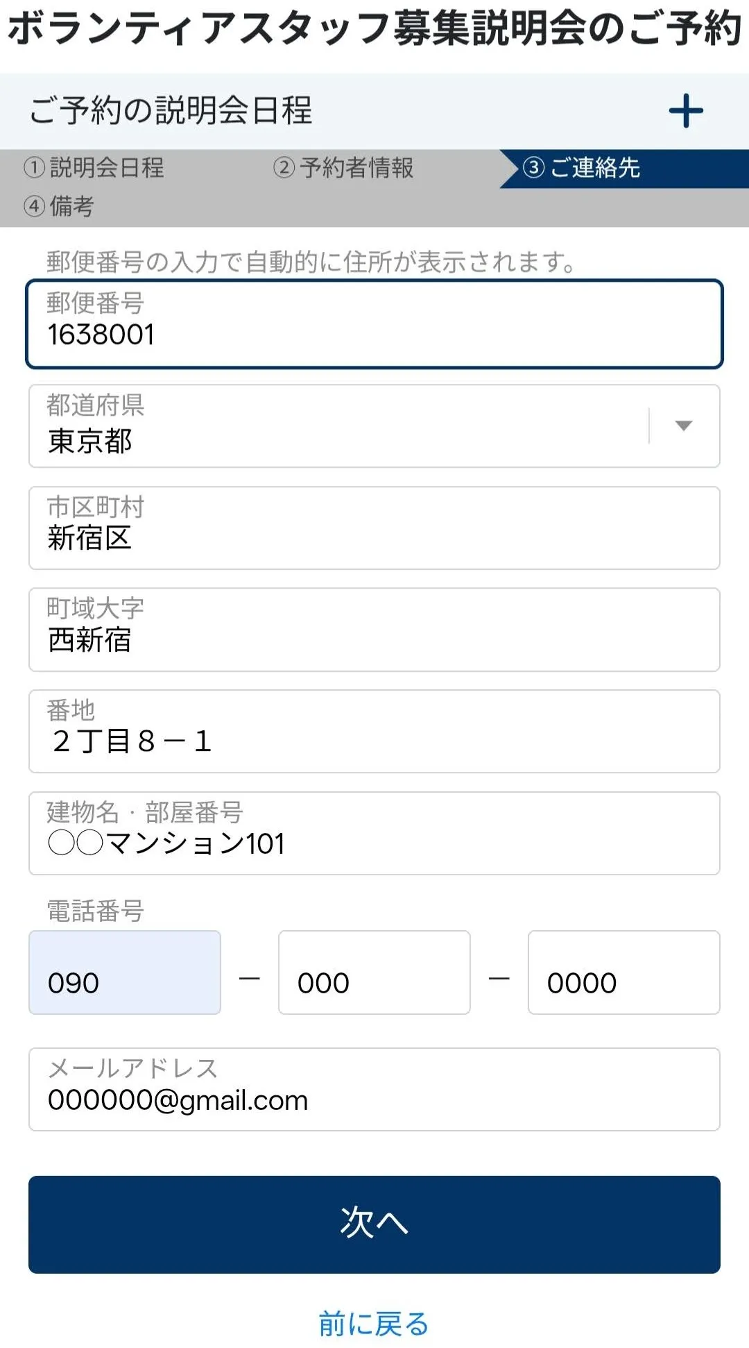
Task: Open the 都道府県 dropdown arrow
Action: click(x=684, y=426)
